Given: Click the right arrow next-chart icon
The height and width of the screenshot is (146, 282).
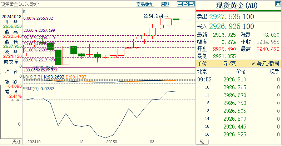Looking at the screenshot, I should pos(186,4).
